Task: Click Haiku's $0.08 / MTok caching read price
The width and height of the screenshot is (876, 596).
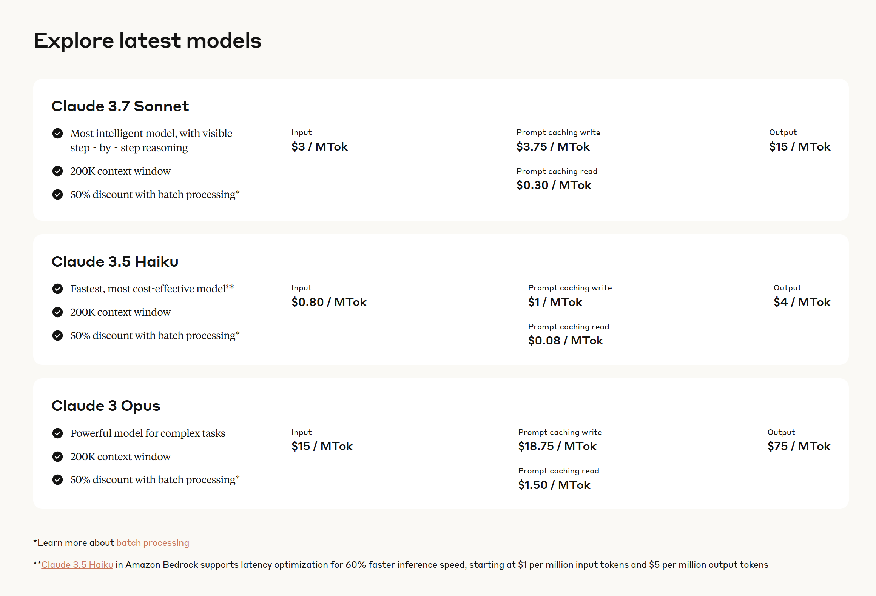Action: click(566, 341)
